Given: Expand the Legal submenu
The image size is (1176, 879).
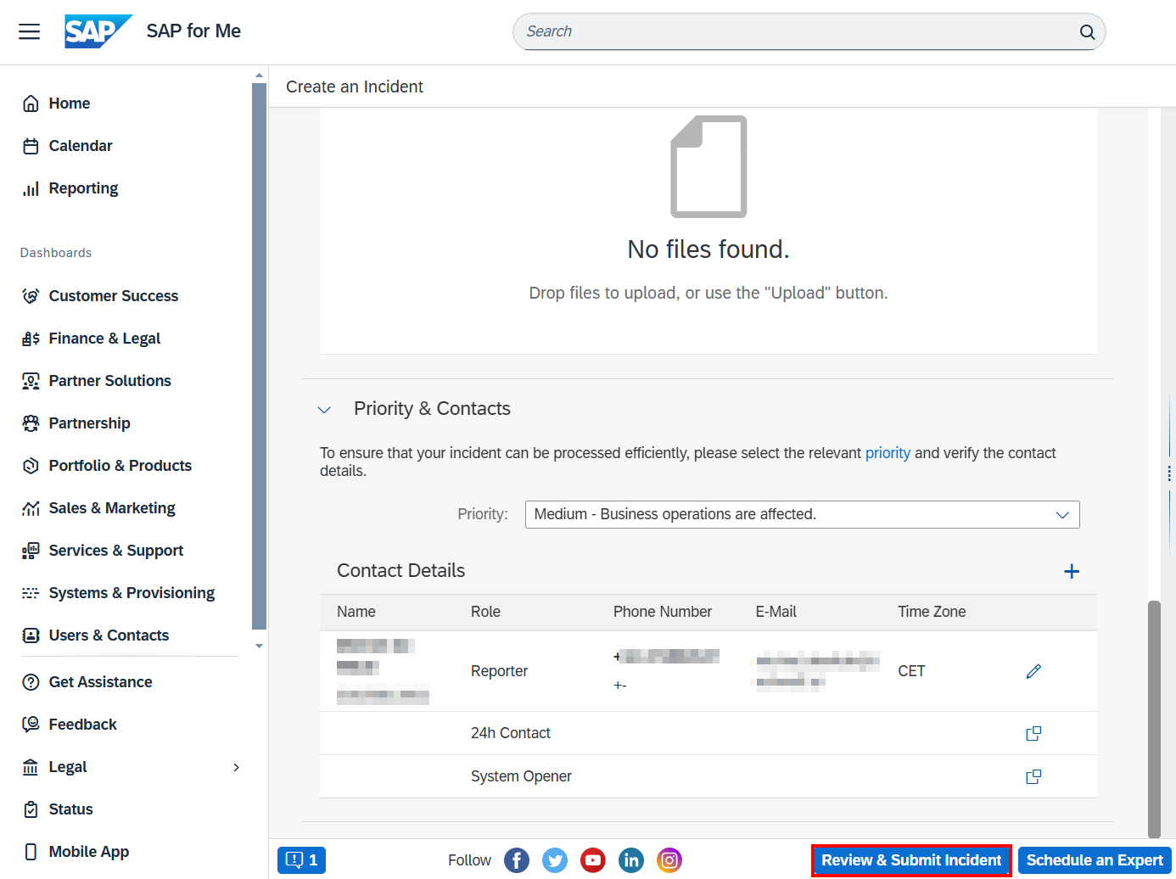Looking at the screenshot, I should tap(236, 766).
